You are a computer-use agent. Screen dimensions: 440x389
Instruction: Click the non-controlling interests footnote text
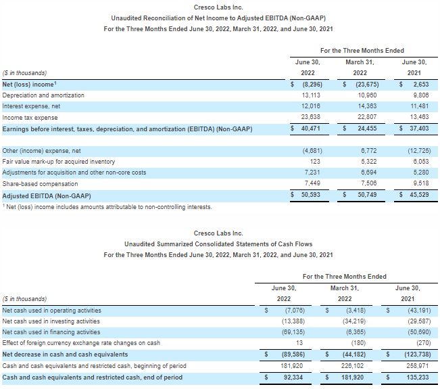point(107,206)
